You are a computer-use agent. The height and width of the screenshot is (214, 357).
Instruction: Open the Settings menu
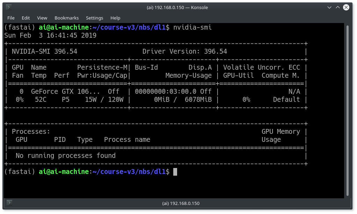[94, 18]
